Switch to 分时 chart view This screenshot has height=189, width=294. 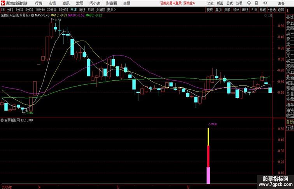pyautogui.click(x=10, y=10)
